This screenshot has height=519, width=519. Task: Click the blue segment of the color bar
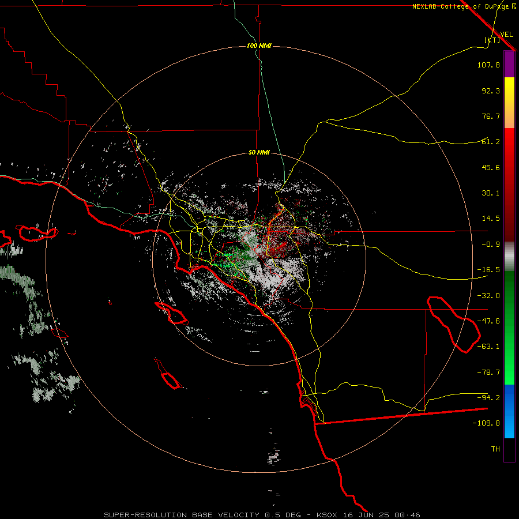coord(509,411)
